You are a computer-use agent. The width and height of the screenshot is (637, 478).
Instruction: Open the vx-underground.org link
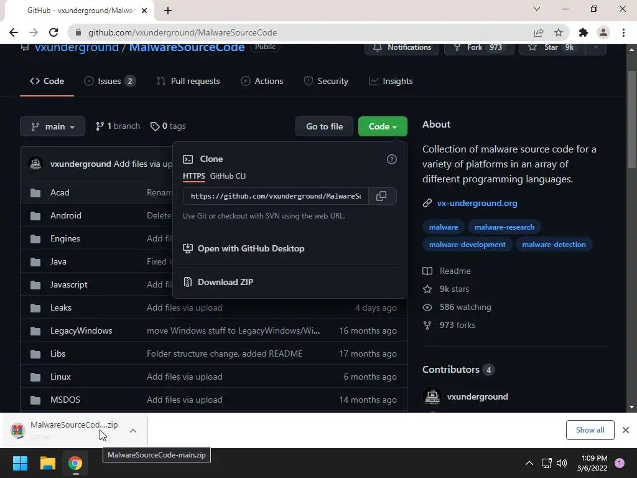(x=477, y=204)
